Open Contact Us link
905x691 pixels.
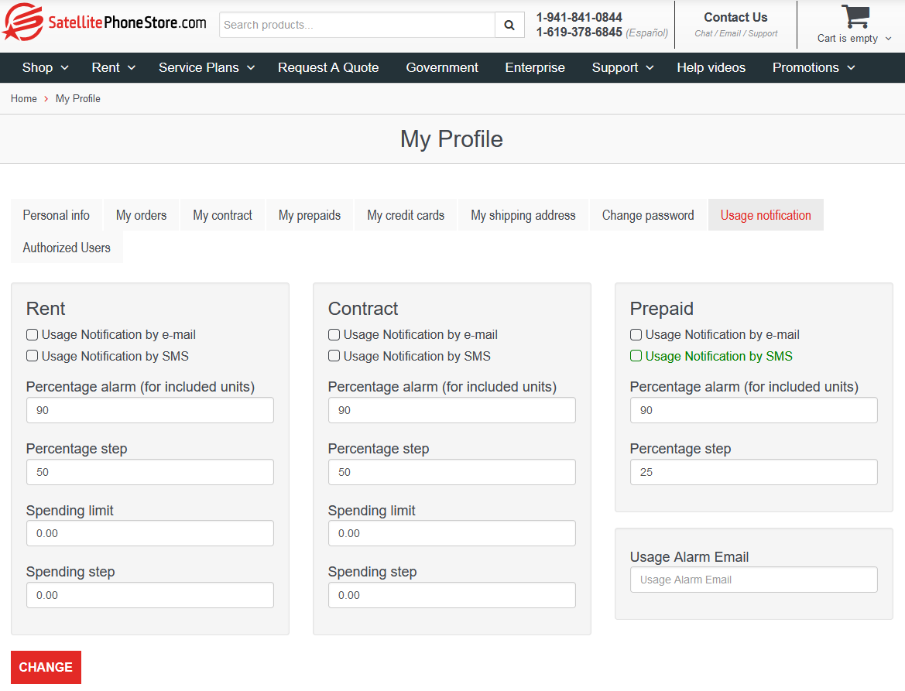[x=735, y=17]
